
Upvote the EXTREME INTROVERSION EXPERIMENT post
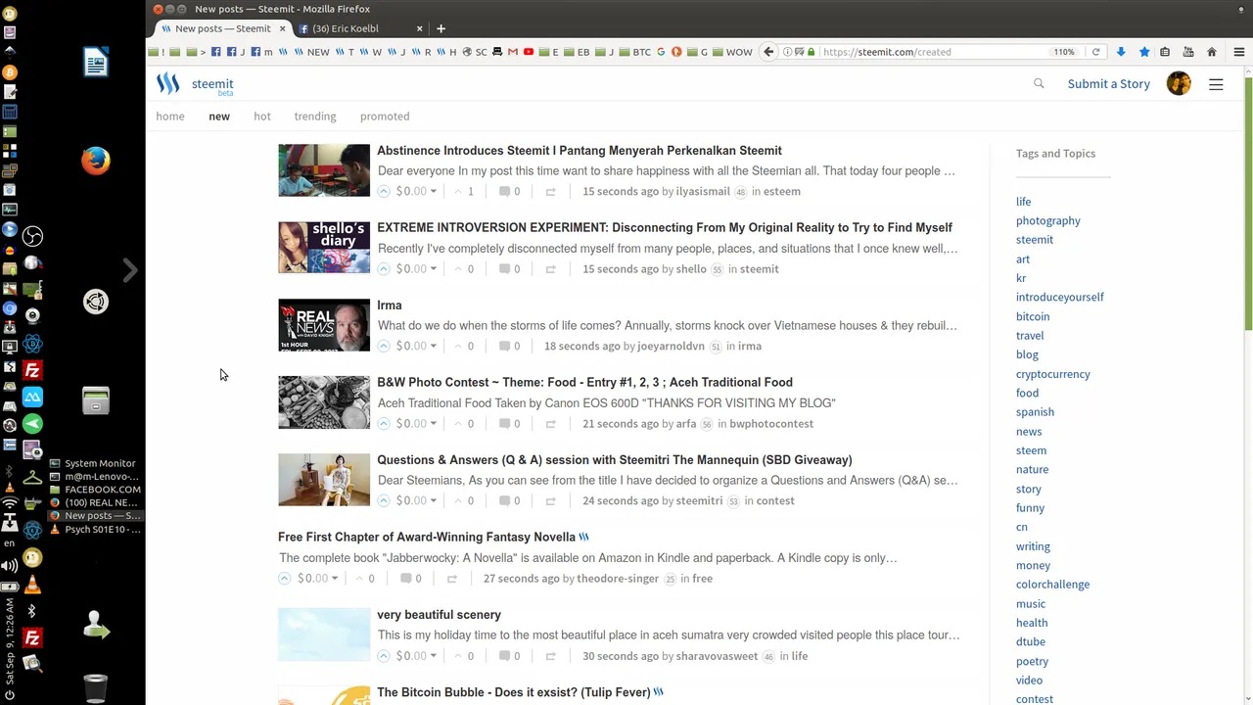coord(384,268)
